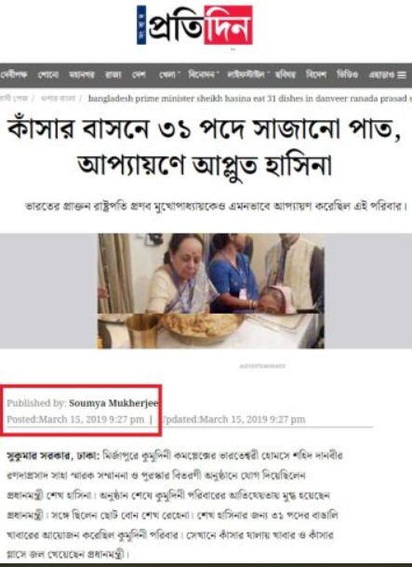Open the রাজ্য news section
Viewport: 412px width, 567px height.
(113, 74)
